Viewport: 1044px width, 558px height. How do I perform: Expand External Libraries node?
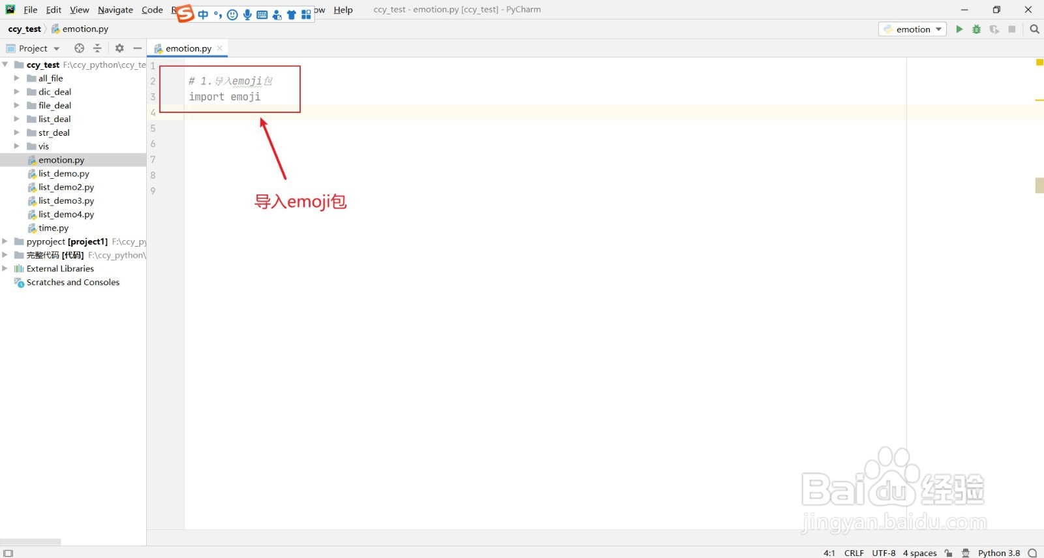click(5, 269)
